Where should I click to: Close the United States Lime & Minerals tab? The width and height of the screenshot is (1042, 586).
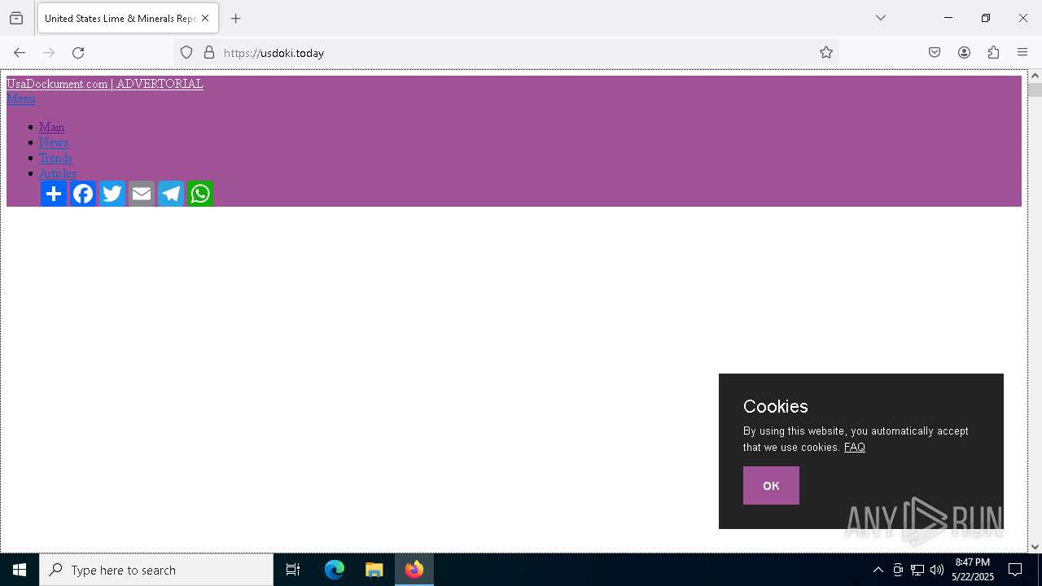tap(205, 18)
